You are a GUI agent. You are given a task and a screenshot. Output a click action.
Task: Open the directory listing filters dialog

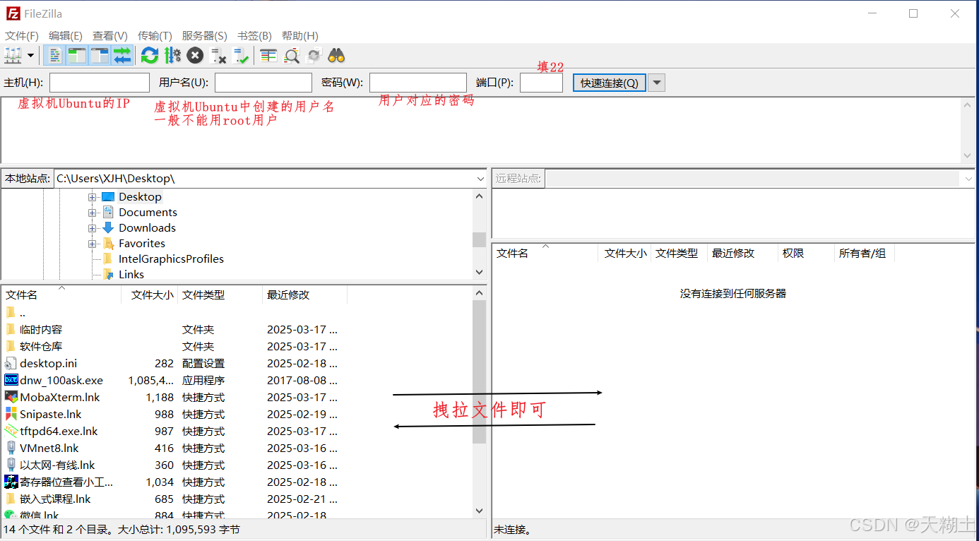click(x=268, y=55)
